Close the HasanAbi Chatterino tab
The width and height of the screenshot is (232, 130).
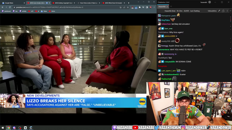pos(167,6)
